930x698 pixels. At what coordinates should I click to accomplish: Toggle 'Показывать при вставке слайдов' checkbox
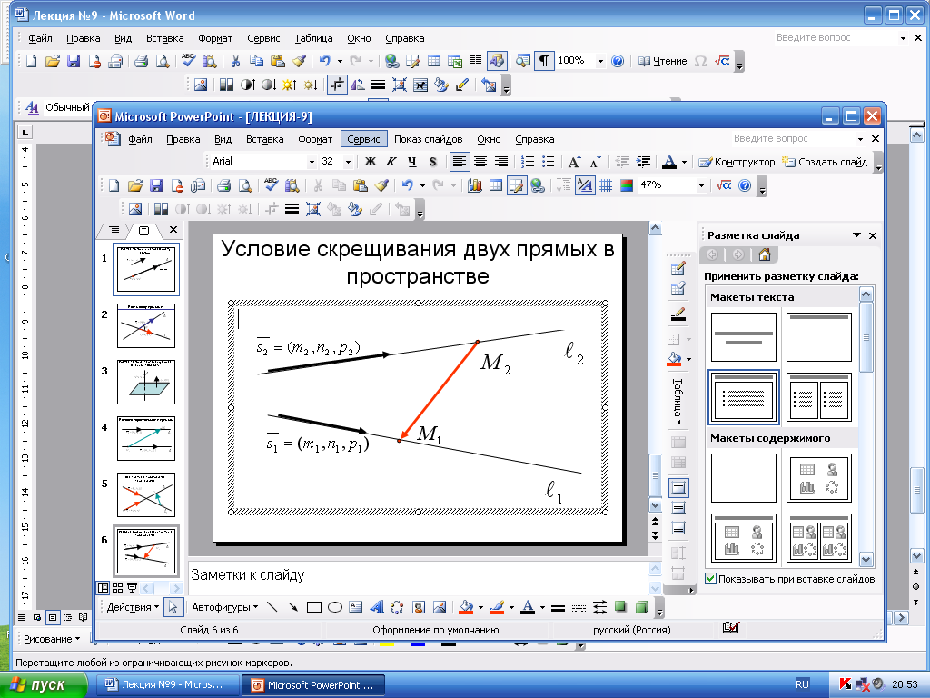click(x=710, y=578)
